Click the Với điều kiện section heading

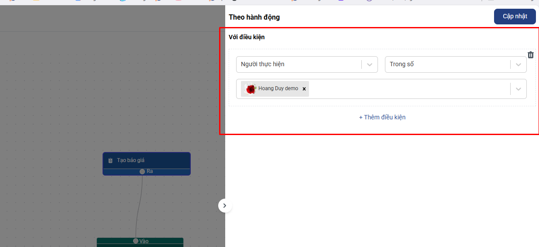point(247,37)
